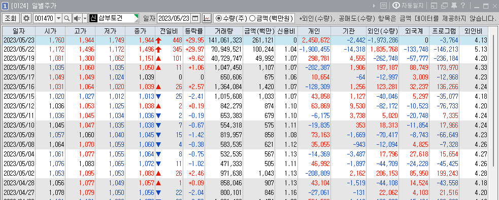Open the gear settings icon
The width and height of the screenshot is (499, 200).
26,18
